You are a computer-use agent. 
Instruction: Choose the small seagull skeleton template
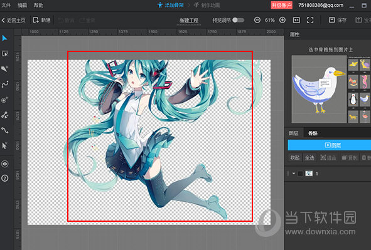coord(365,100)
